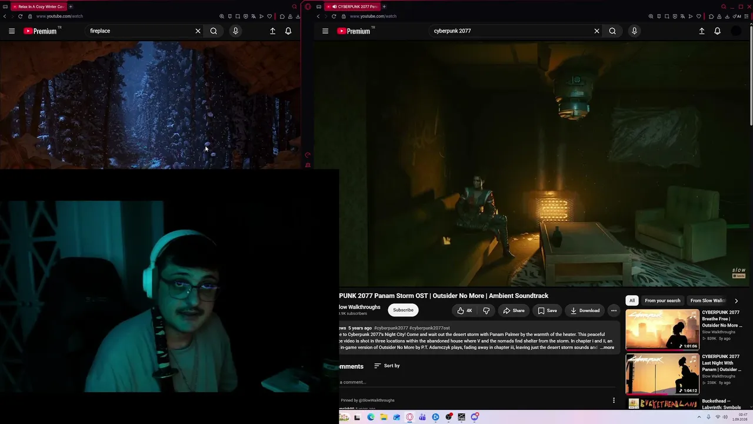Open notifications bell in the left YouTube window
The height and width of the screenshot is (424, 753).
point(288,31)
